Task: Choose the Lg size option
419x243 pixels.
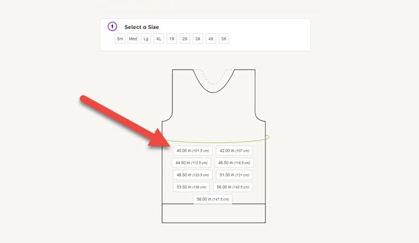Action: [146, 38]
